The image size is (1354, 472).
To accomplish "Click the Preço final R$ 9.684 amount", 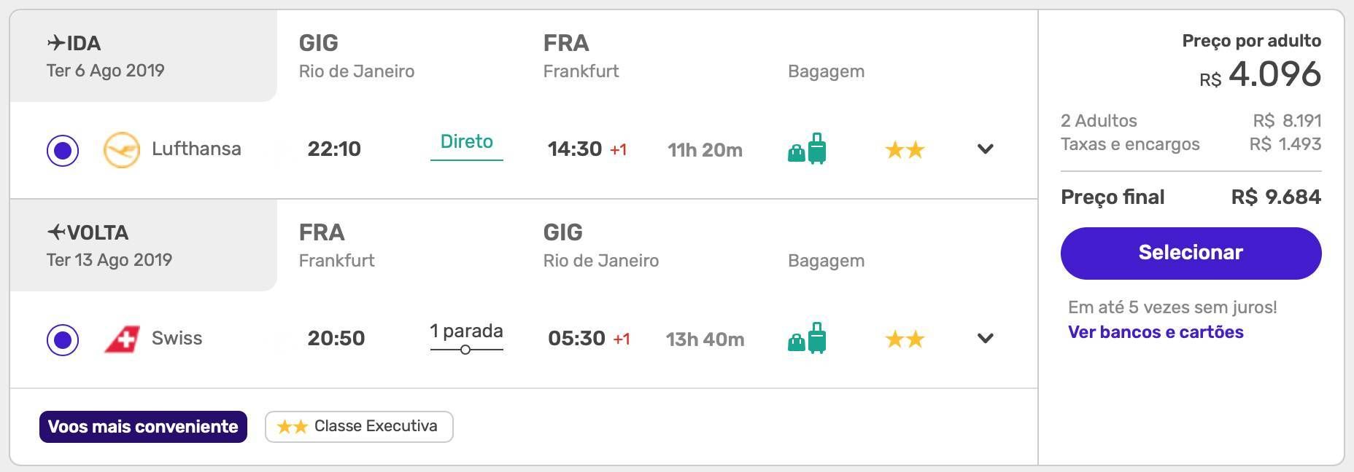I will click(1276, 197).
